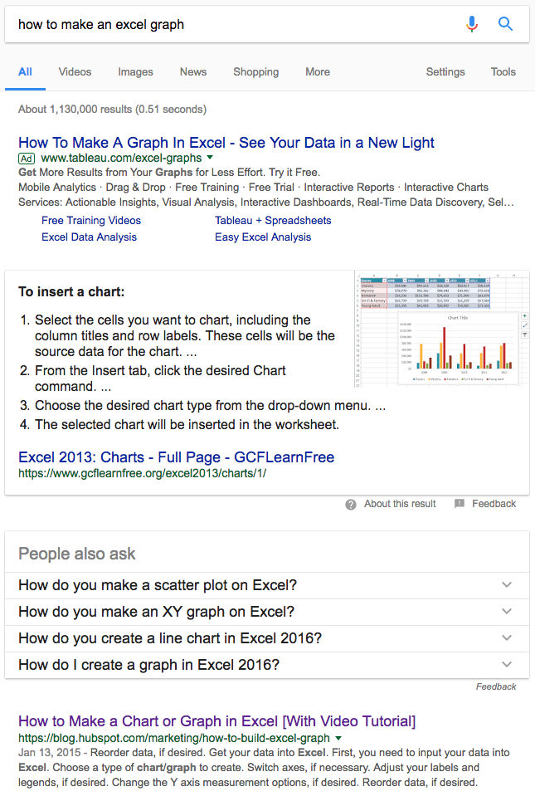Image resolution: width=535 pixels, height=796 pixels.
Task: Open the News search tab
Action: (193, 72)
